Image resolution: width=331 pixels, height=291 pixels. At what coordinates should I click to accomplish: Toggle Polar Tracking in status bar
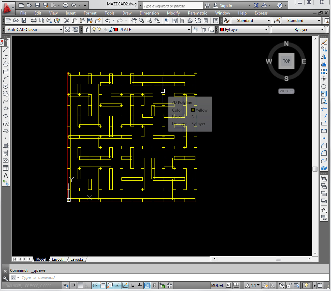point(95,286)
